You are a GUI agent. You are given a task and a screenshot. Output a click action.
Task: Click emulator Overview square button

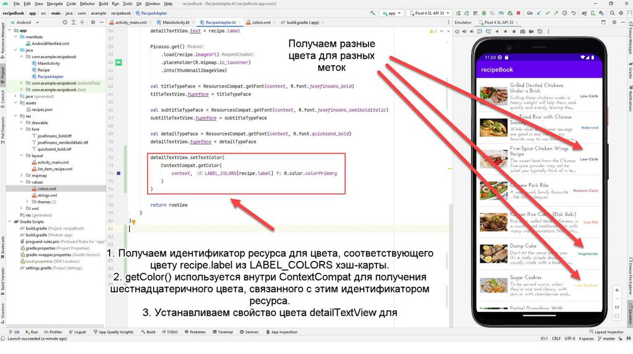[514, 31]
